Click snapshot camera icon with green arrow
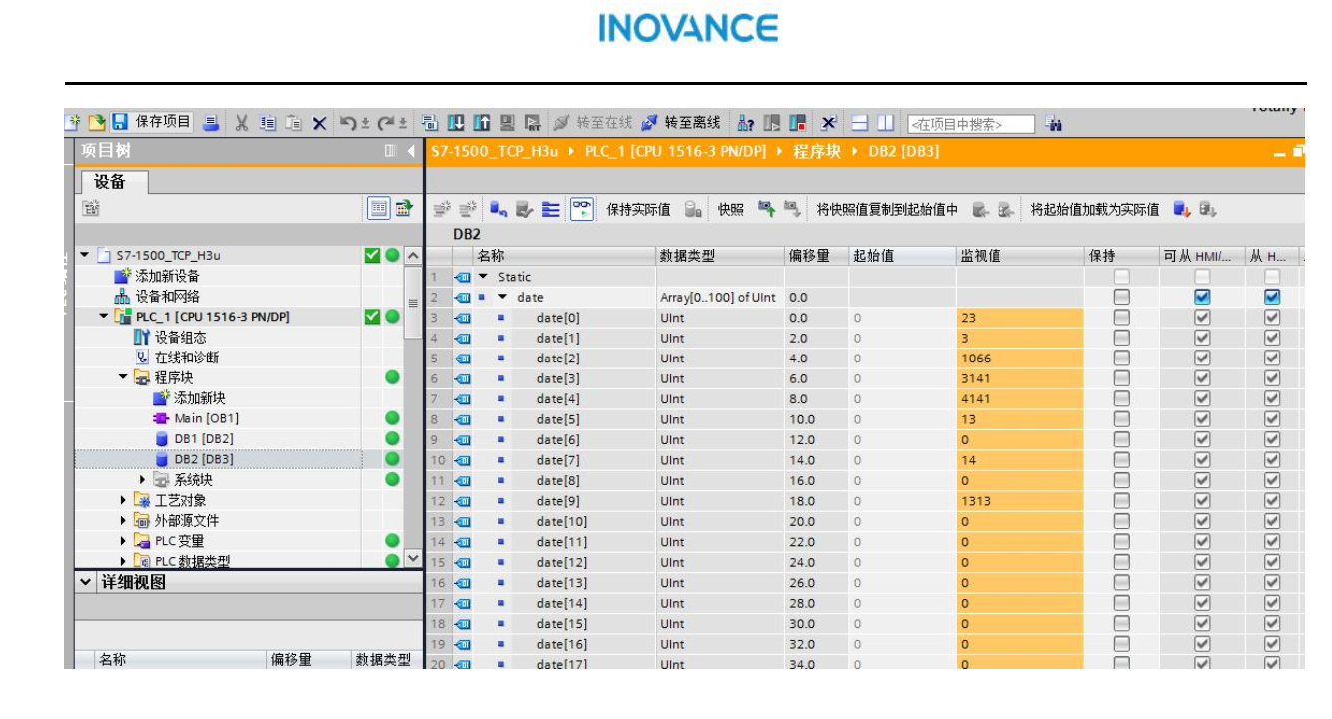This screenshot has width=1332, height=719. [766, 209]
